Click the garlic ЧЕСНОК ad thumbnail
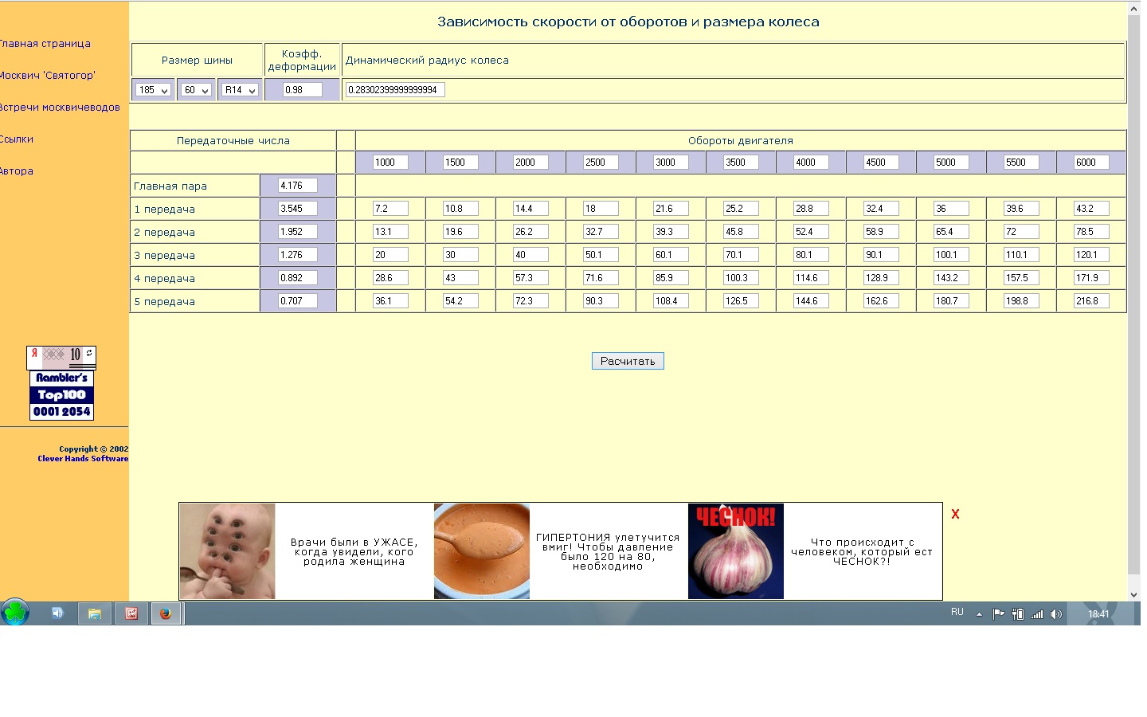 click(x=736, y=551)
